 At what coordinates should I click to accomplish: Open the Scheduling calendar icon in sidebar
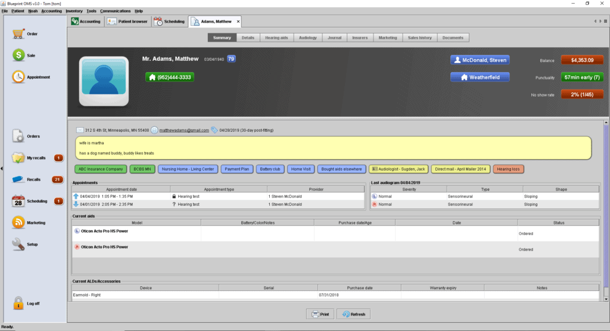(18, 202)
